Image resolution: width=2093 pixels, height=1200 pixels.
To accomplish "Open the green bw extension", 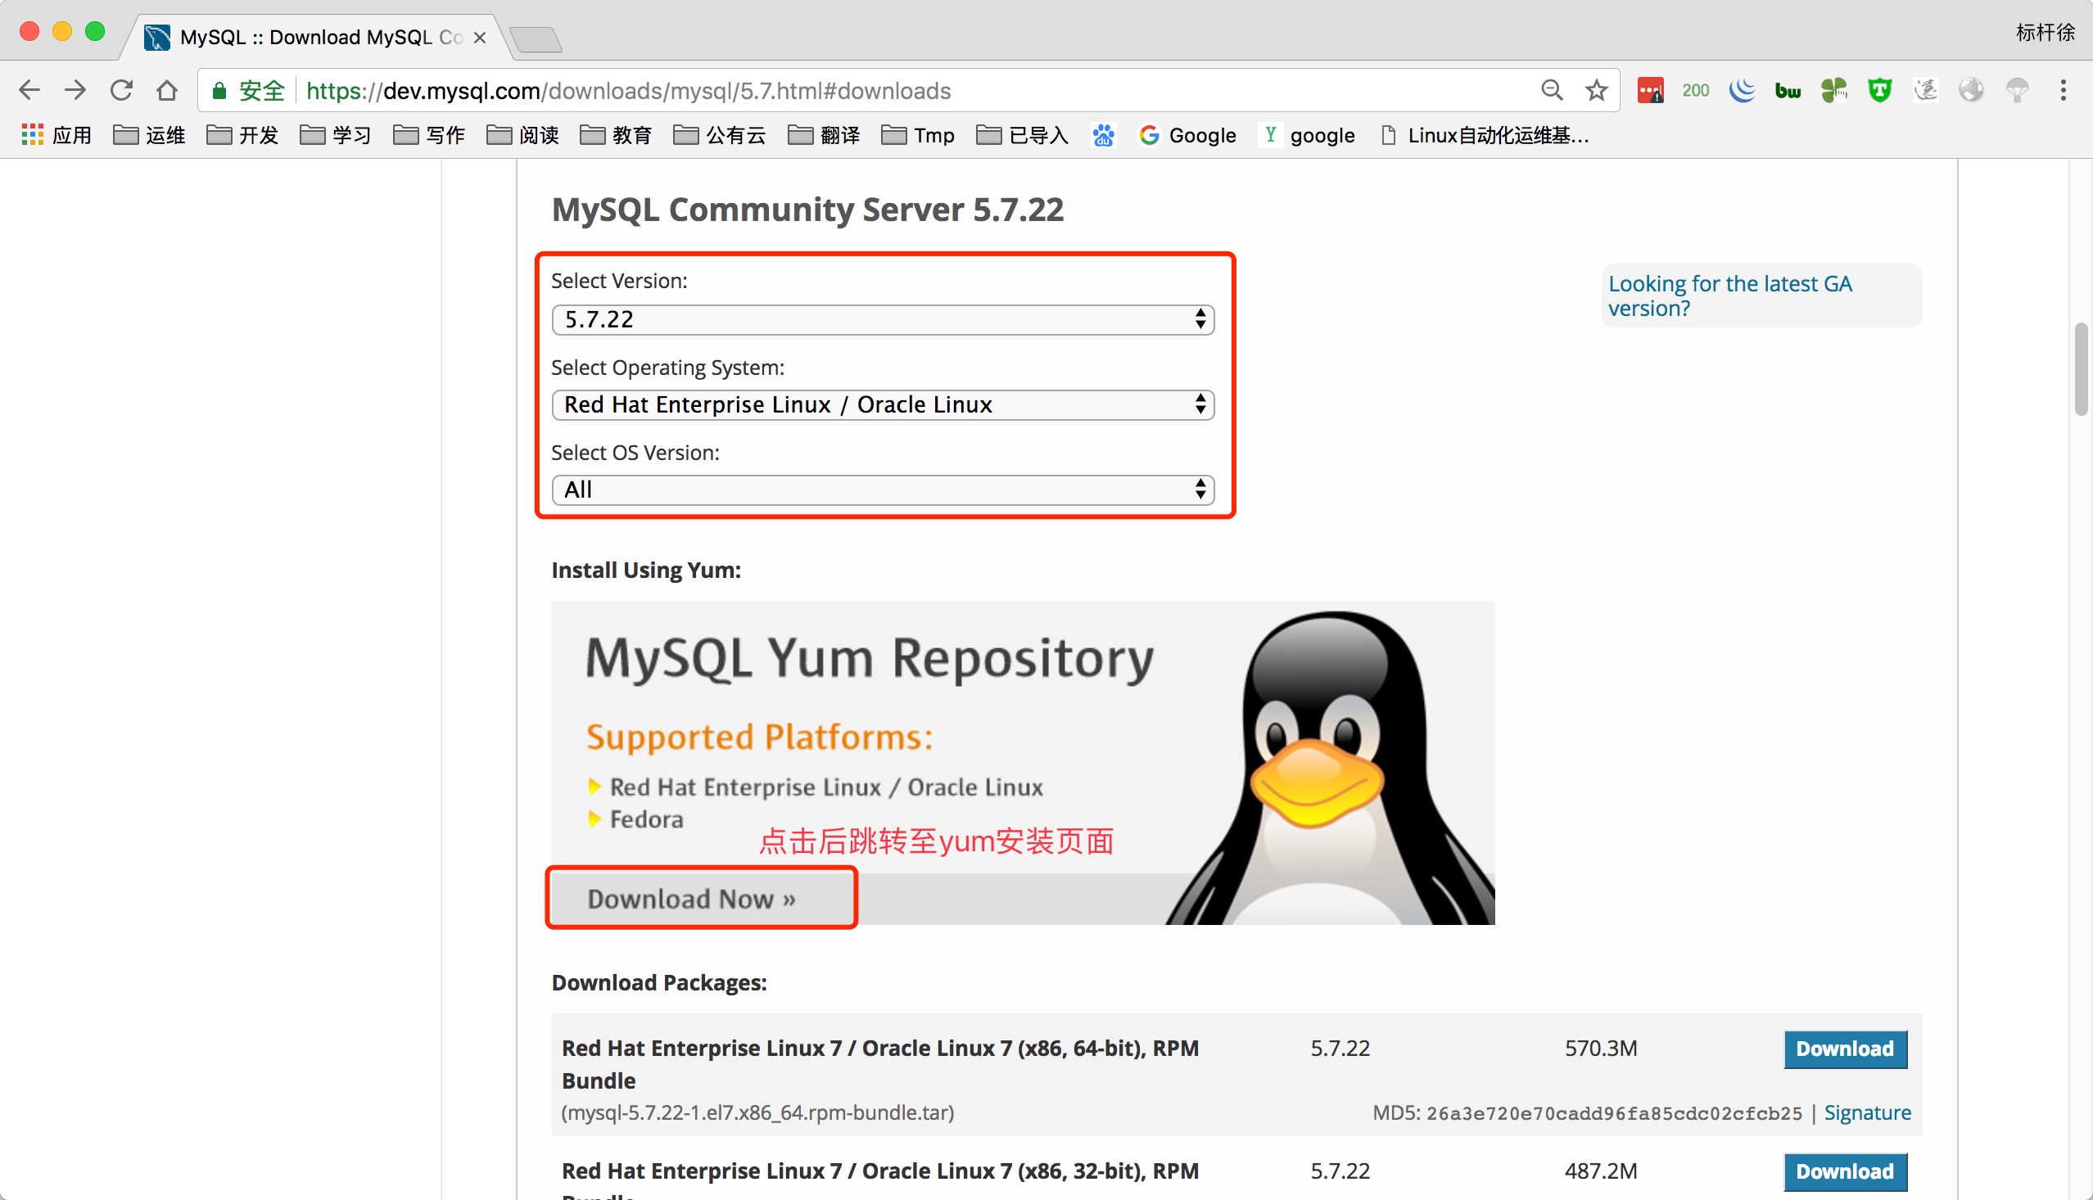I will (x=1788, y=90).
